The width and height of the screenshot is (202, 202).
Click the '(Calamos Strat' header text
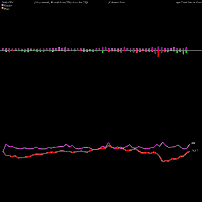(116, 2)
